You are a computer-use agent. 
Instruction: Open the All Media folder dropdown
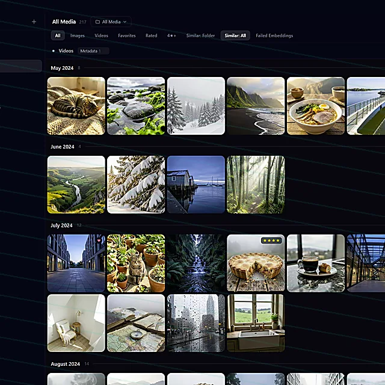[x=111, y=22]
